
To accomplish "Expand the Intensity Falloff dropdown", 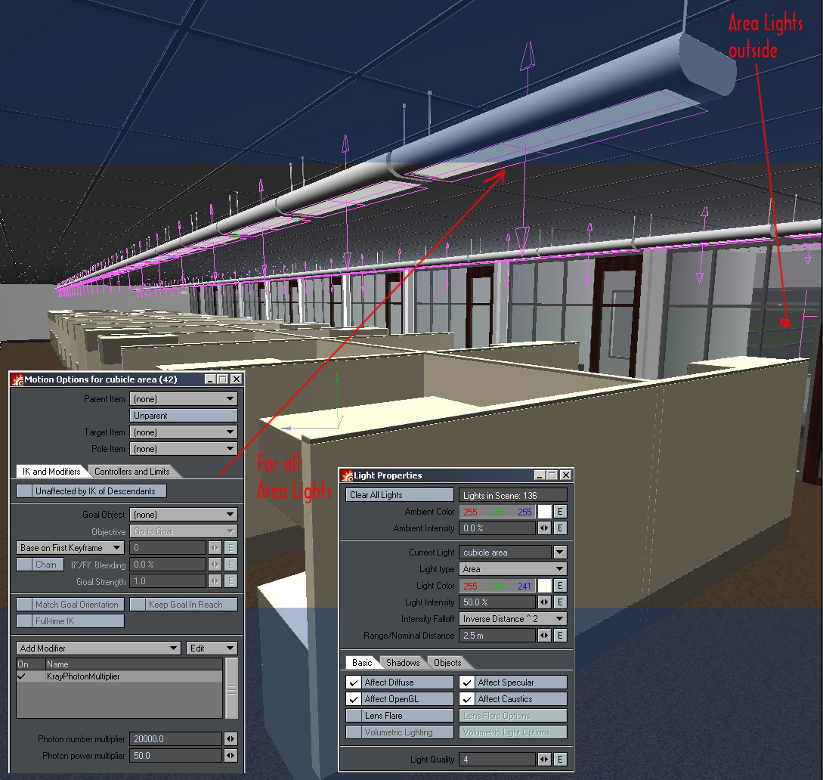I will point(513,619).
